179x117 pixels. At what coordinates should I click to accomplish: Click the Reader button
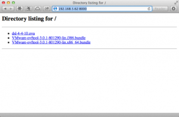pos(160,9)
